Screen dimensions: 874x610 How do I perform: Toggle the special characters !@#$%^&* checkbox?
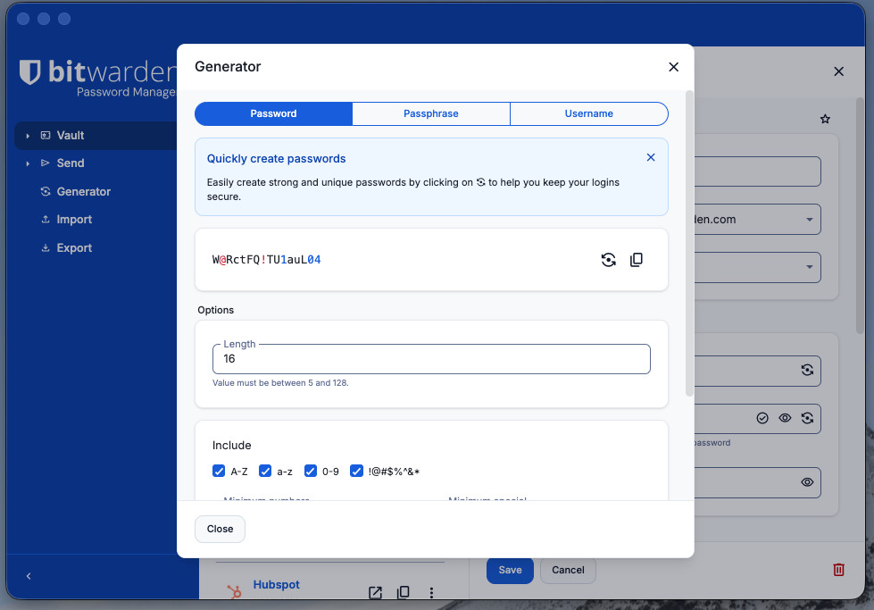356,472
